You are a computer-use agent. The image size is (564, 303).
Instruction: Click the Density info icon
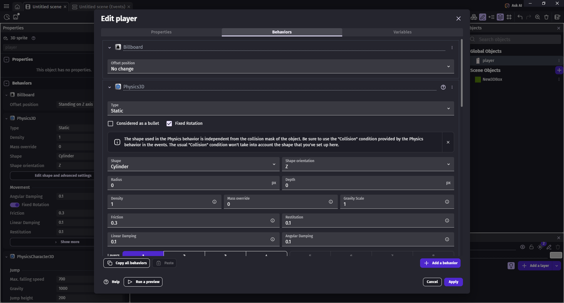(214, 202)
